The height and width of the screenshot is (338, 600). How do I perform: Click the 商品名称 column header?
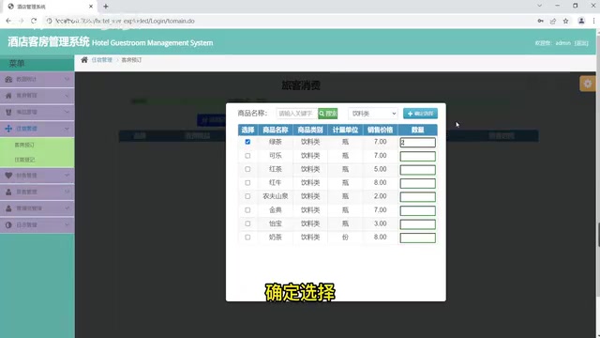coord(275,130)
